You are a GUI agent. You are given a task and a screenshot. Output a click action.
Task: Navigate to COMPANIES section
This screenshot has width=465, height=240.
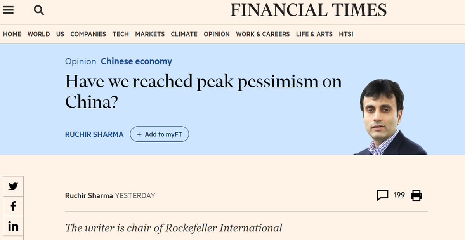pyautogui.click(x=88, y=34)
